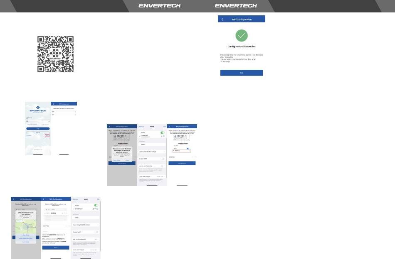
Task: Tap Configuration button on screen with red-boxed field
Action: pyautogui.click(x=182, y=163)
